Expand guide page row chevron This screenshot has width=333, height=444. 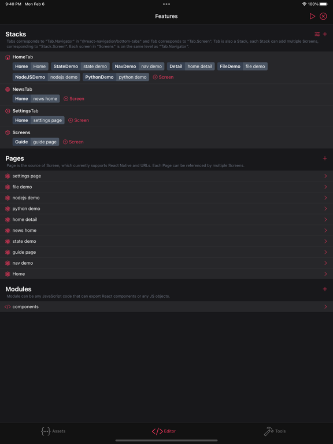pos(325,252)
